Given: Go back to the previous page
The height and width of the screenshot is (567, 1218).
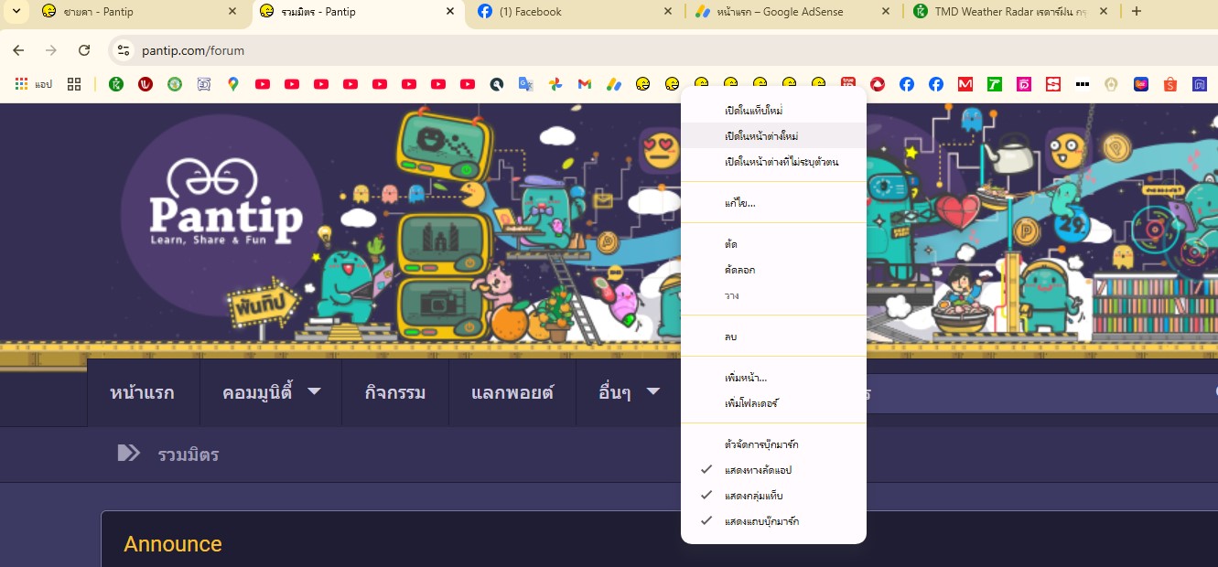Looking at the screenshot, I should (18, 50).
